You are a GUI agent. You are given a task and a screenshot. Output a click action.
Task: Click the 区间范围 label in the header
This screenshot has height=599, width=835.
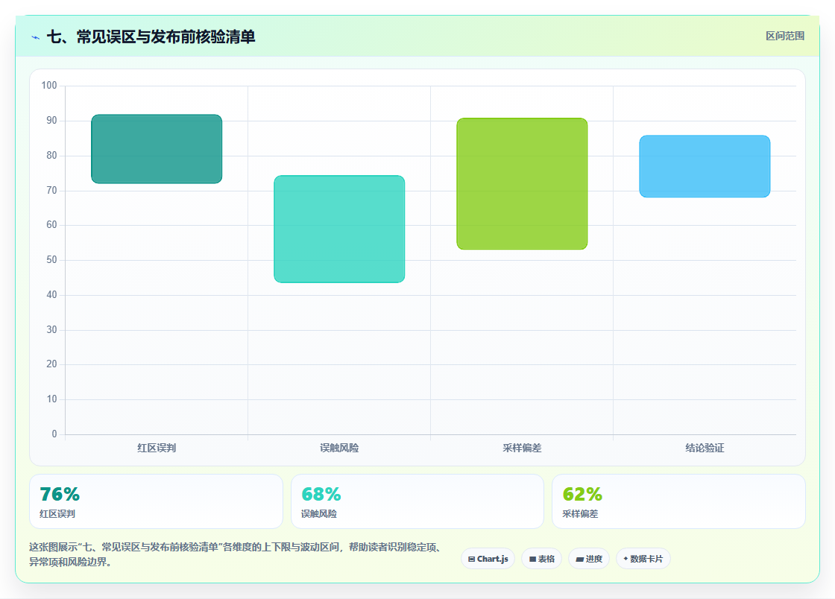784,37
